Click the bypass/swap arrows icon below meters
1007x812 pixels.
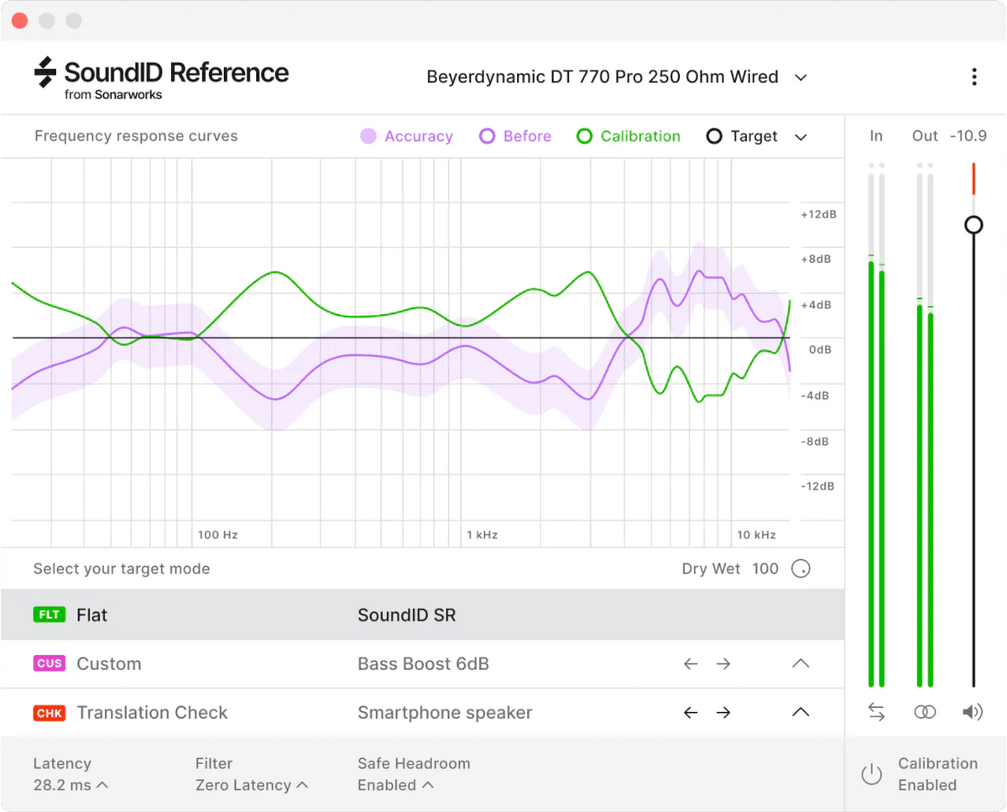876,711
